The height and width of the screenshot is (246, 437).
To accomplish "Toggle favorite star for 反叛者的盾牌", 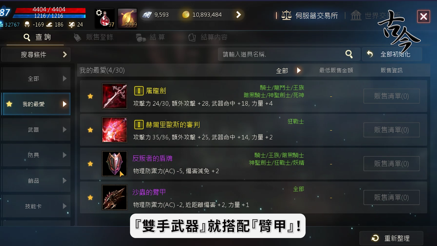I will coord(90,164).
